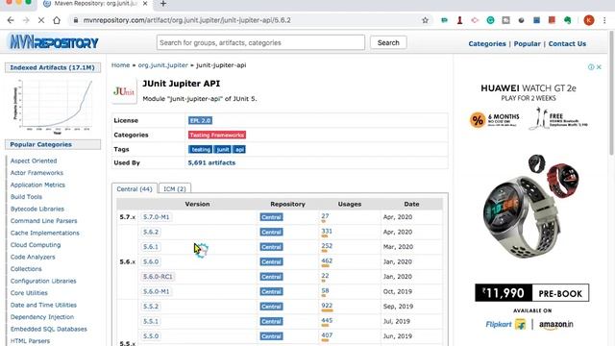Open version 5.5.0
This screenshot has height=346, width=615.
tap(151, 336)
